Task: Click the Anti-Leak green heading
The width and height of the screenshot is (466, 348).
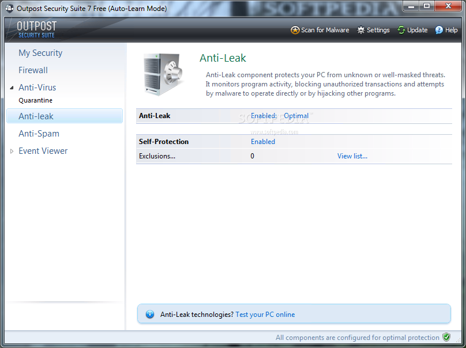Action: [x=223, y=58]
